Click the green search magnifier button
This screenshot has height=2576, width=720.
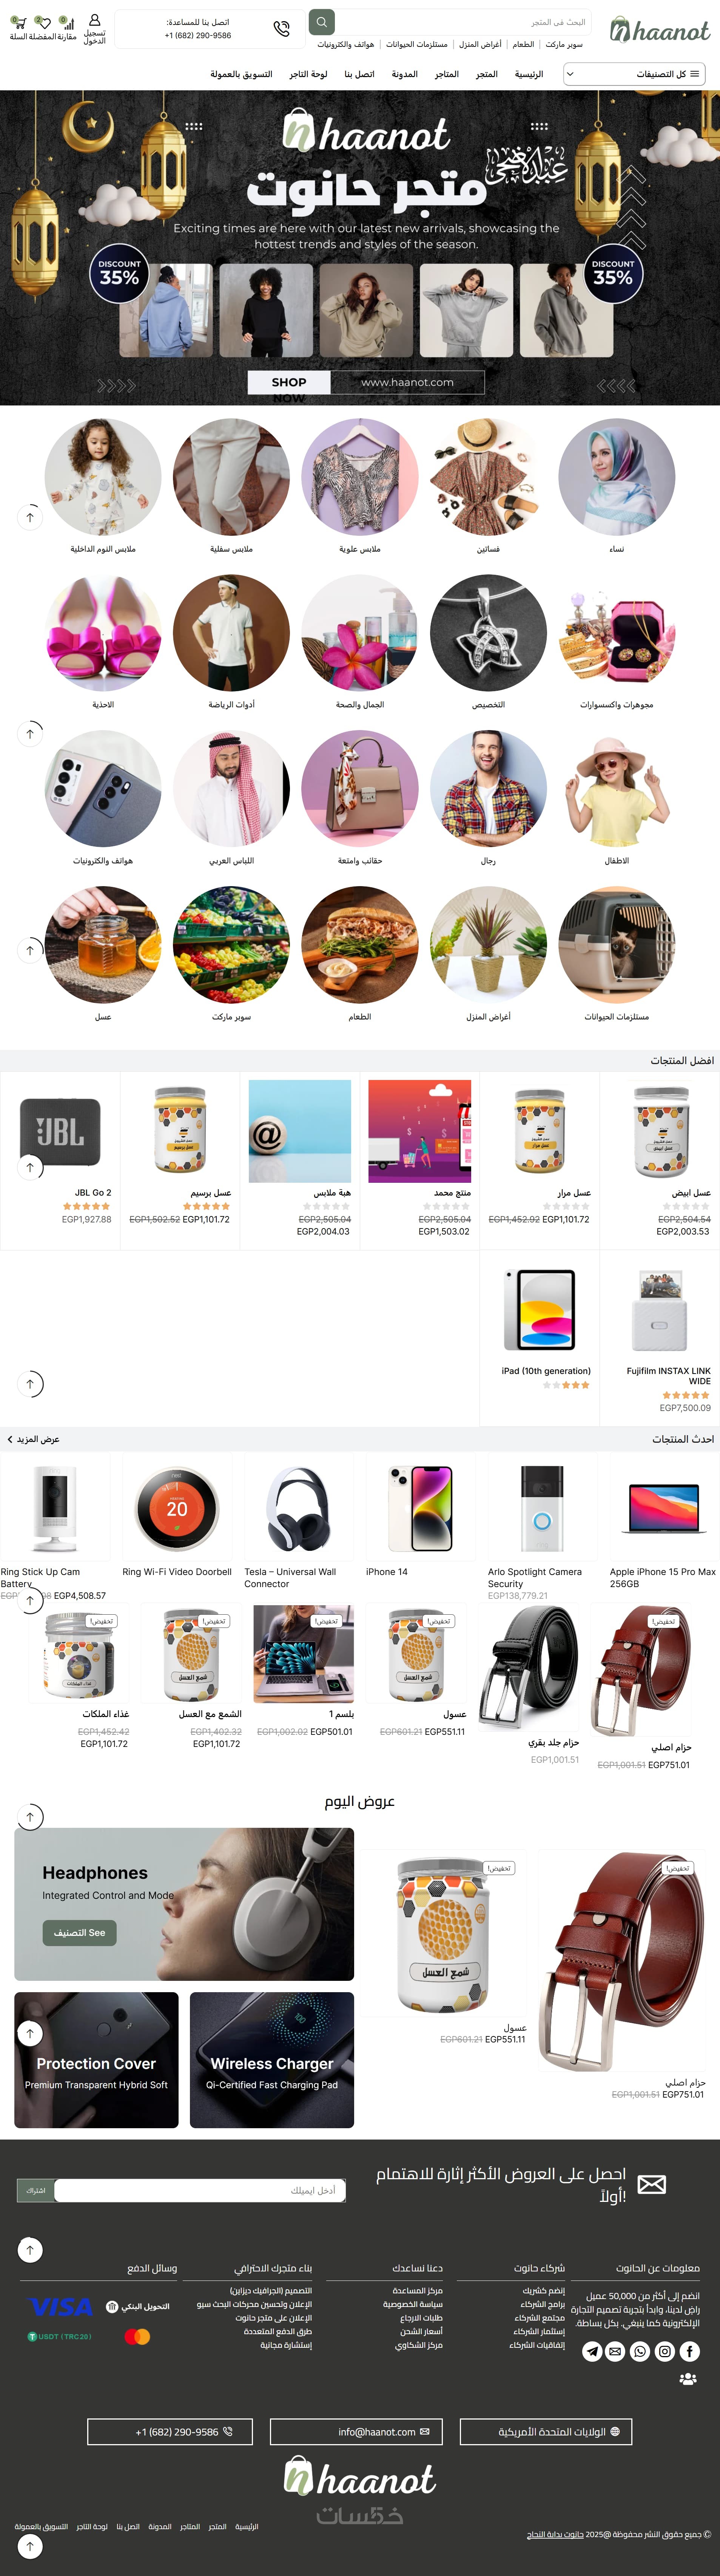tap(322, 22)
